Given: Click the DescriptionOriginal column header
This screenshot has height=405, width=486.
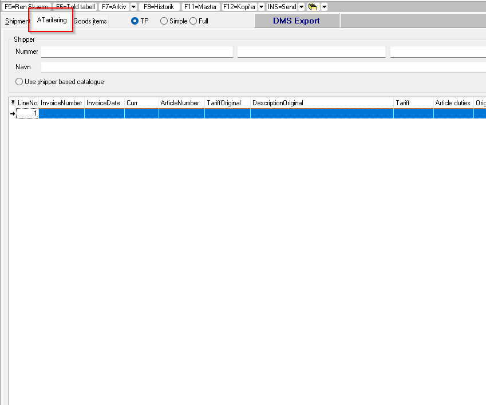Looking at the screenshot, I should pos(322,103).
